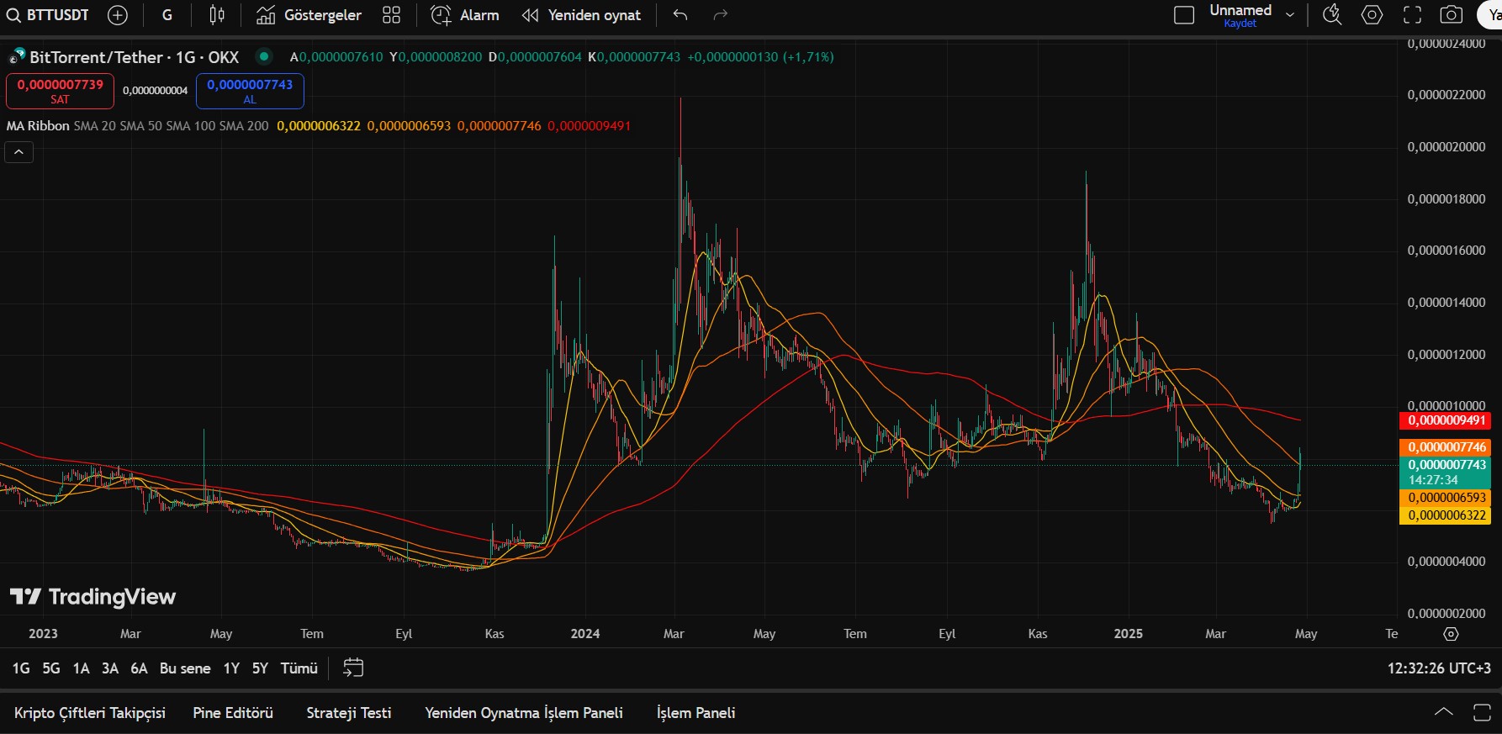Open Göstergeler indicators dialog
The image size is (1502, 734).
[x=309, y=15]
